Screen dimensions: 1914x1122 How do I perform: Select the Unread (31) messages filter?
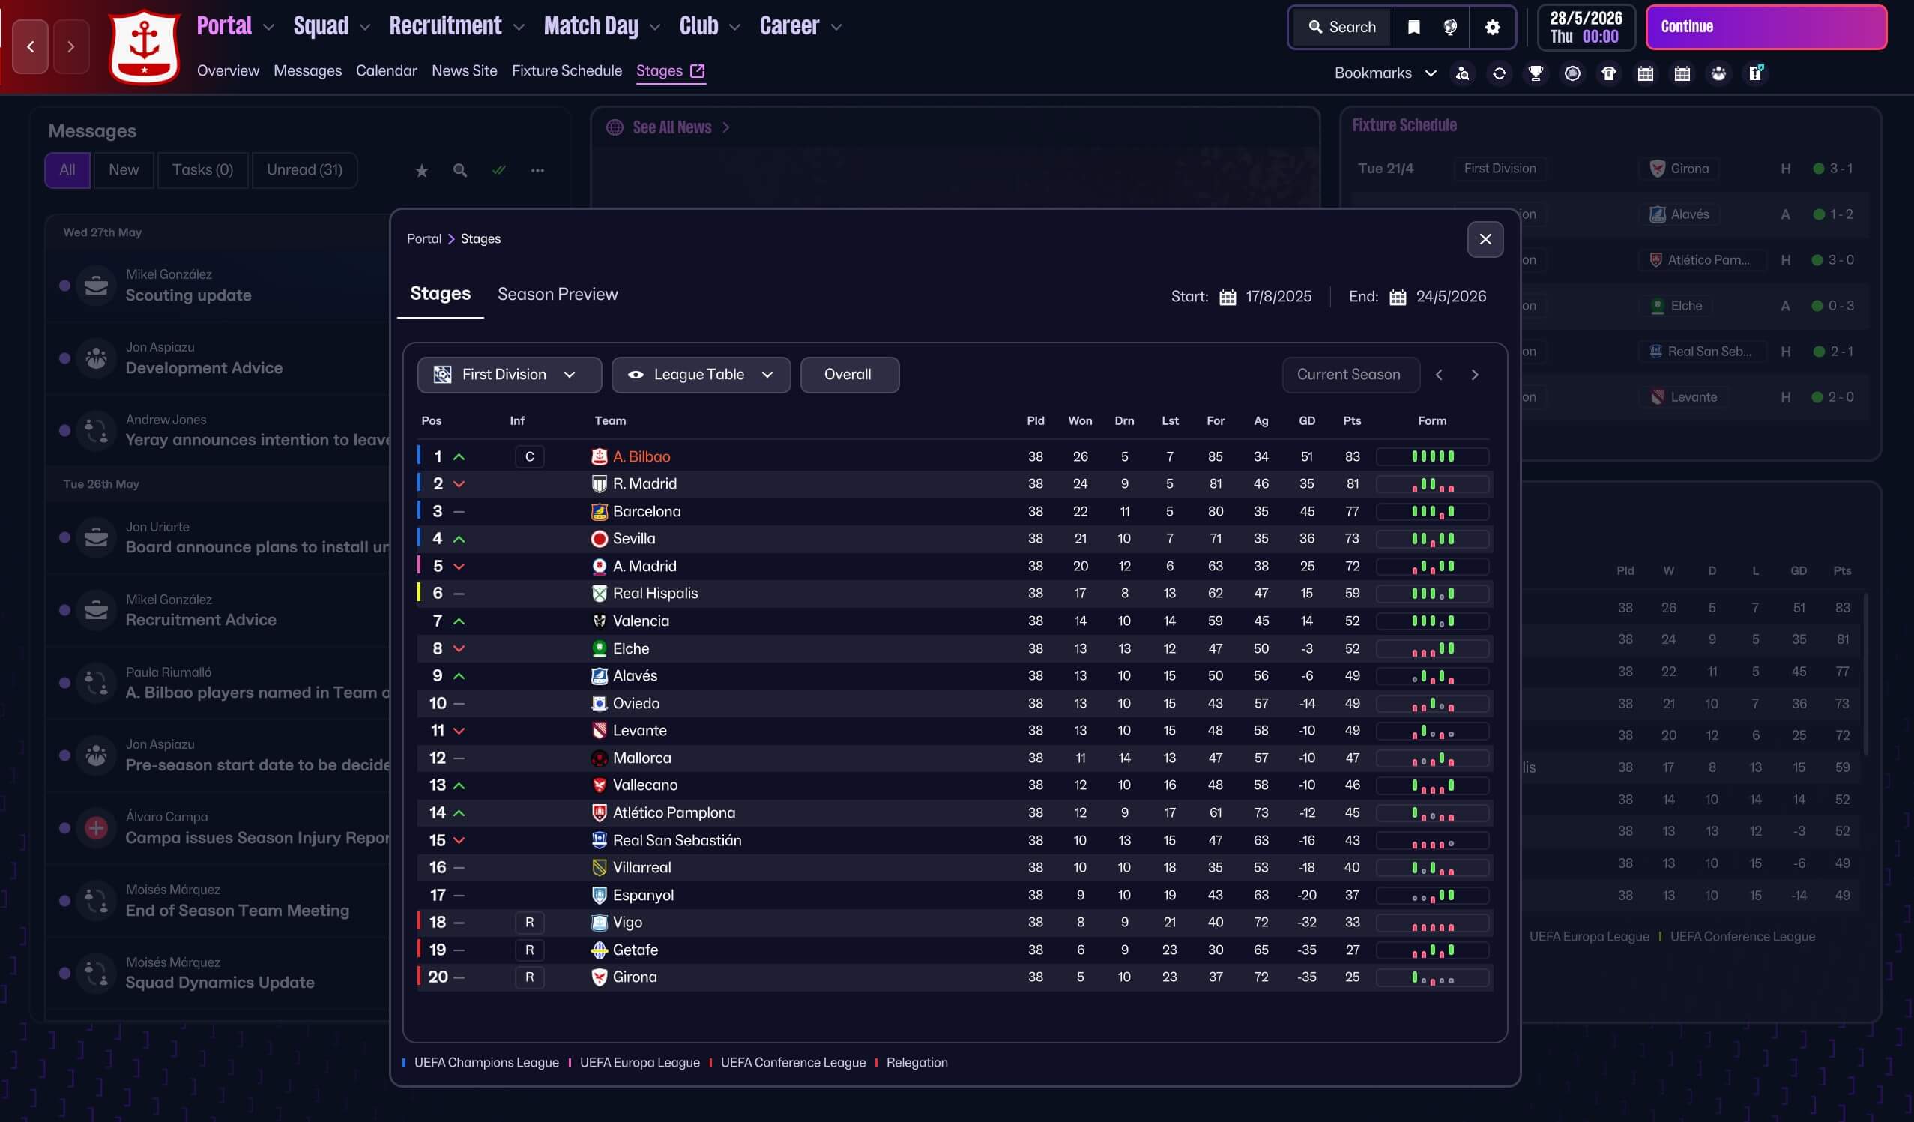[304, 169]
